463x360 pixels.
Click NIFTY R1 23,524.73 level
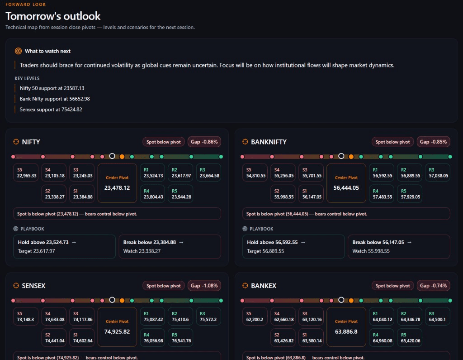152,173
